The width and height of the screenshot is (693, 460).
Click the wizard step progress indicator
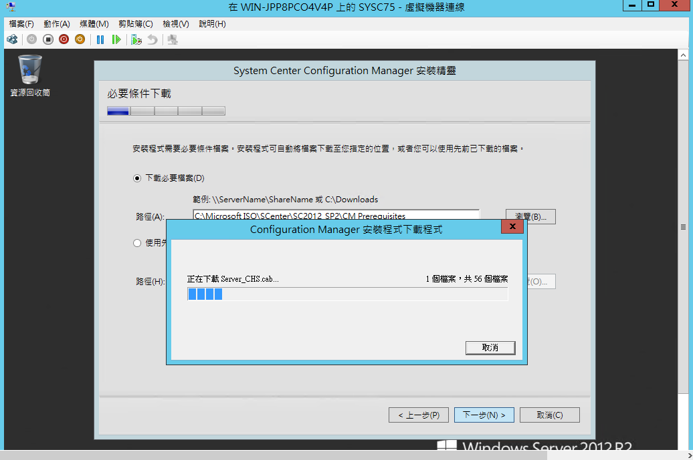coord(166,111)
